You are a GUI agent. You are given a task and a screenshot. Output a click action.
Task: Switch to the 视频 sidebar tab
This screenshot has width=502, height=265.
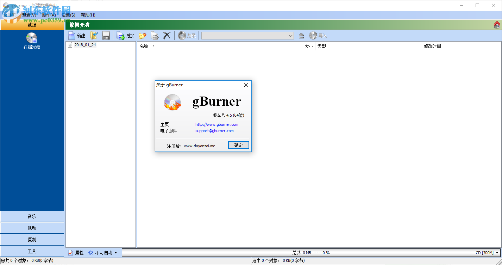(x=32, y=228)
